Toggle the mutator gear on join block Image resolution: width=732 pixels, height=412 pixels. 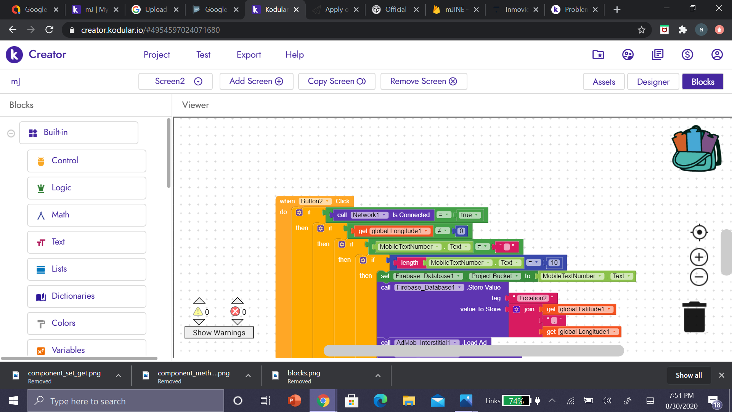[517, 309]
